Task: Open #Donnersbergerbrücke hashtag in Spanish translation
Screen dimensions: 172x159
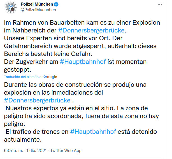Action: pos(37,100)
